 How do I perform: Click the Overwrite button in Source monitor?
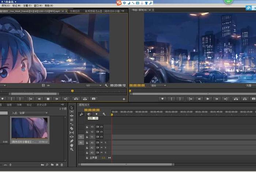point(85,99)
